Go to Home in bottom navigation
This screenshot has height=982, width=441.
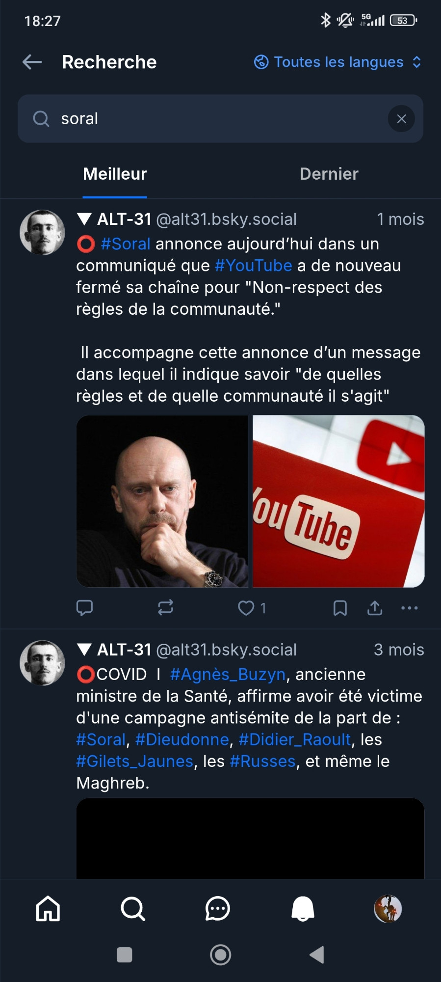(48, 908)
